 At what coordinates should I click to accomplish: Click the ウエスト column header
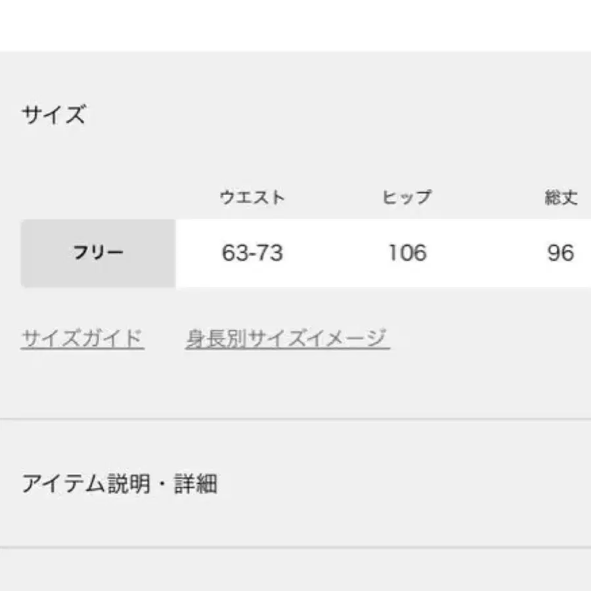pos(253,198)
